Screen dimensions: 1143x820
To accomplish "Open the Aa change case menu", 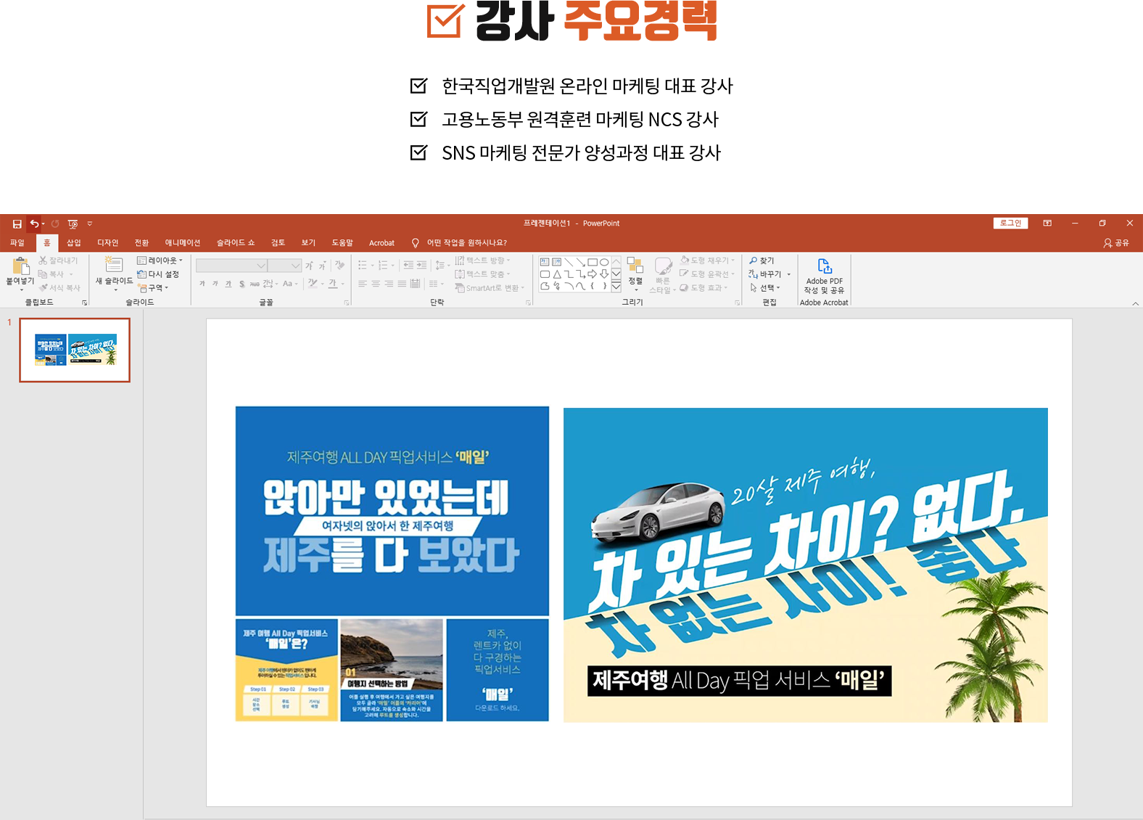I will pos(290,284).
